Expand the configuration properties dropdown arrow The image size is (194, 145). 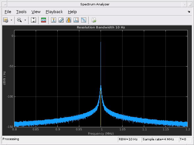click(11, 20)
